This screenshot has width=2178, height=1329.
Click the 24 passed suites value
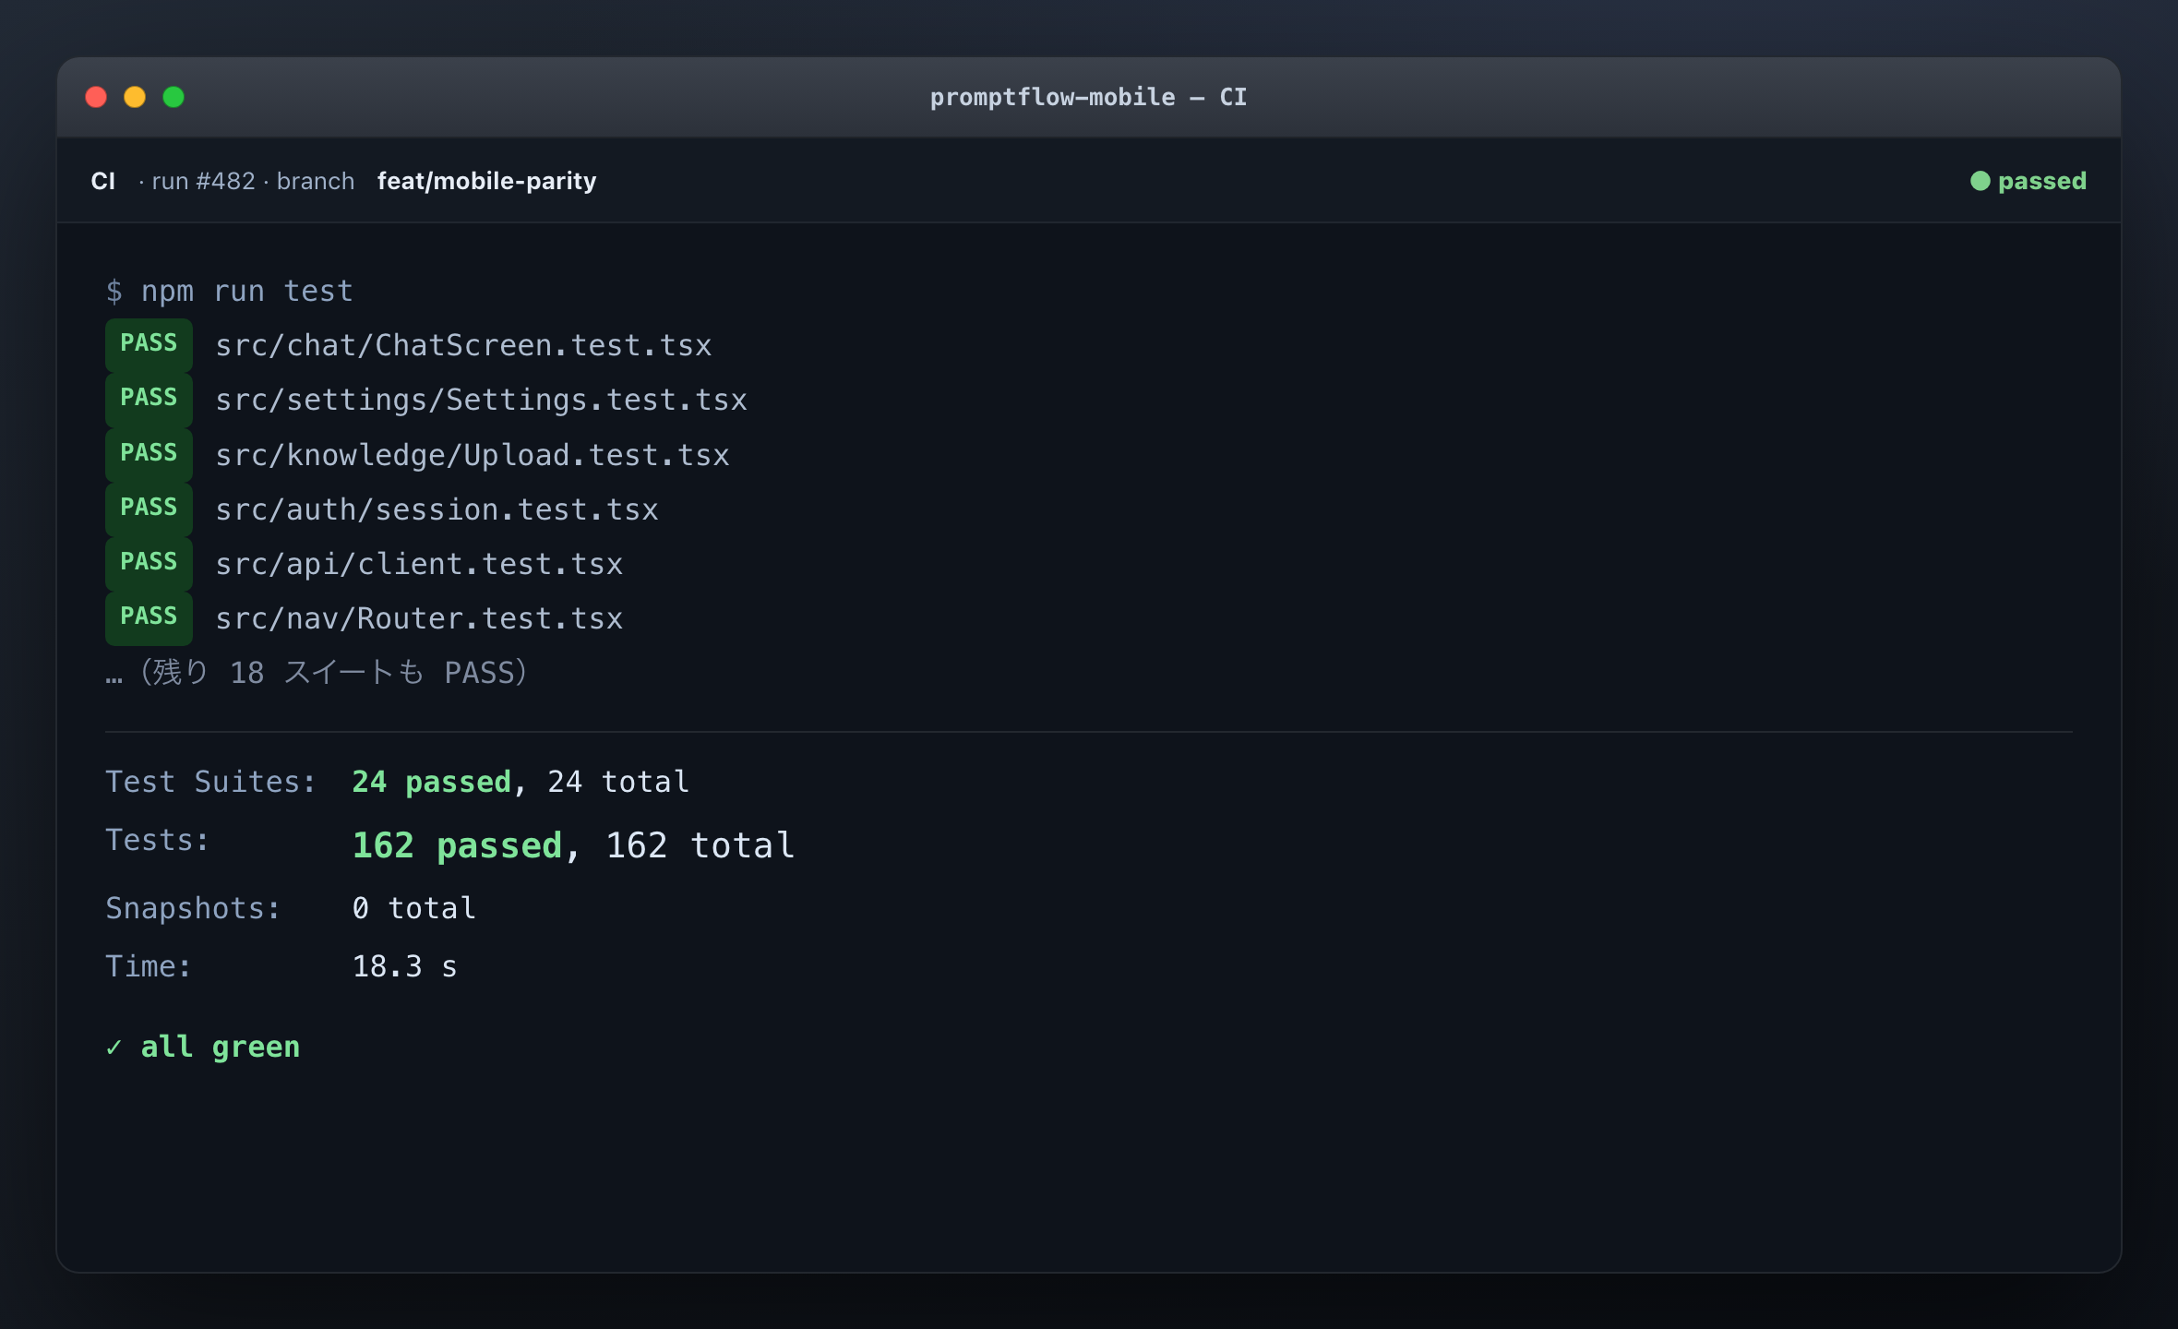click(x=432, y=783)
